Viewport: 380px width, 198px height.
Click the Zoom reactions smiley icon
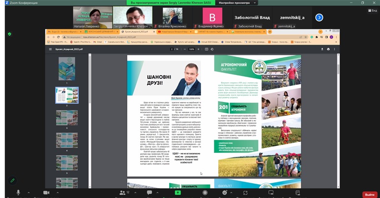click(225, 193)
